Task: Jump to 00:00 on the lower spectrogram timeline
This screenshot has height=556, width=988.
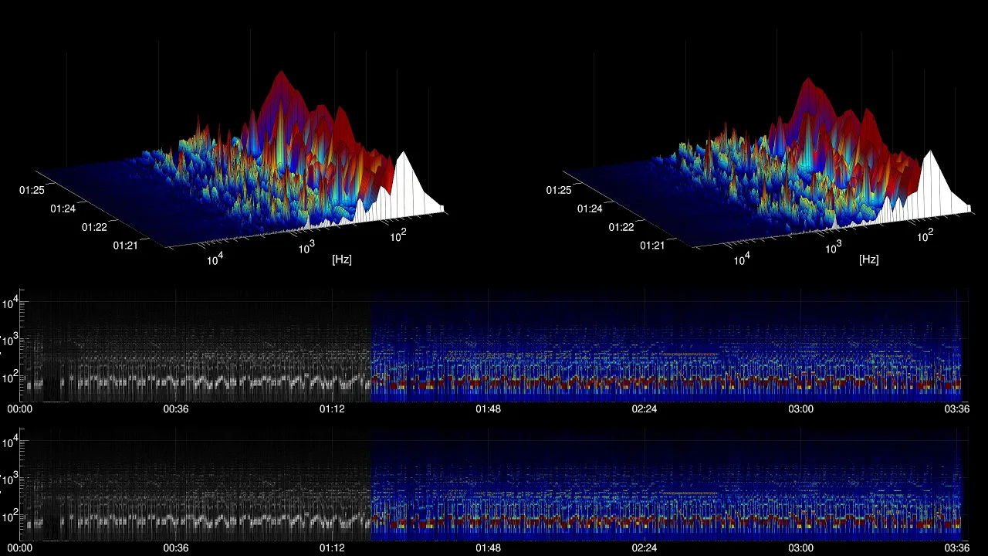Action: point(19,548)
